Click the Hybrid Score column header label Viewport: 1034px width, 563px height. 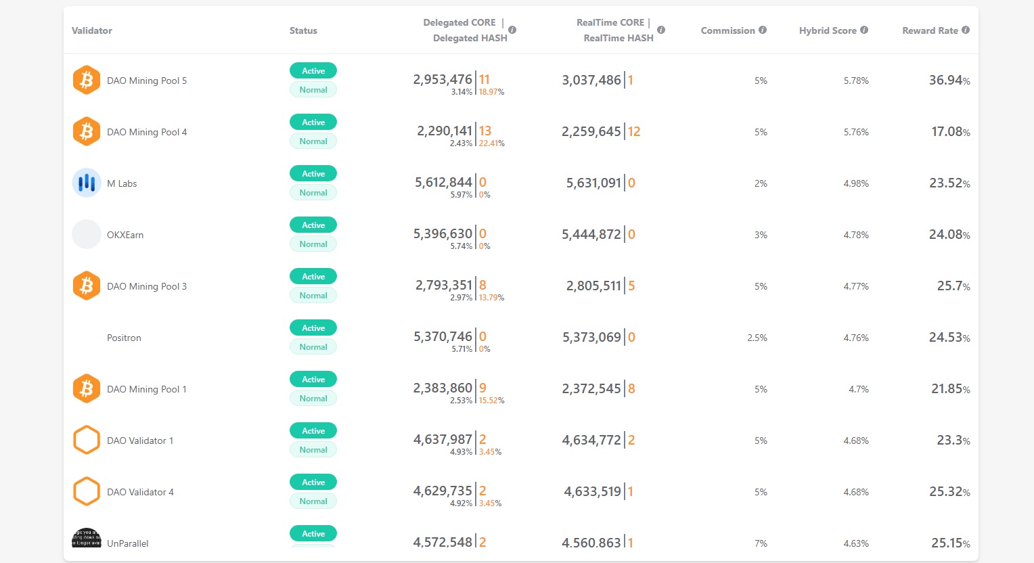point(828,30)
